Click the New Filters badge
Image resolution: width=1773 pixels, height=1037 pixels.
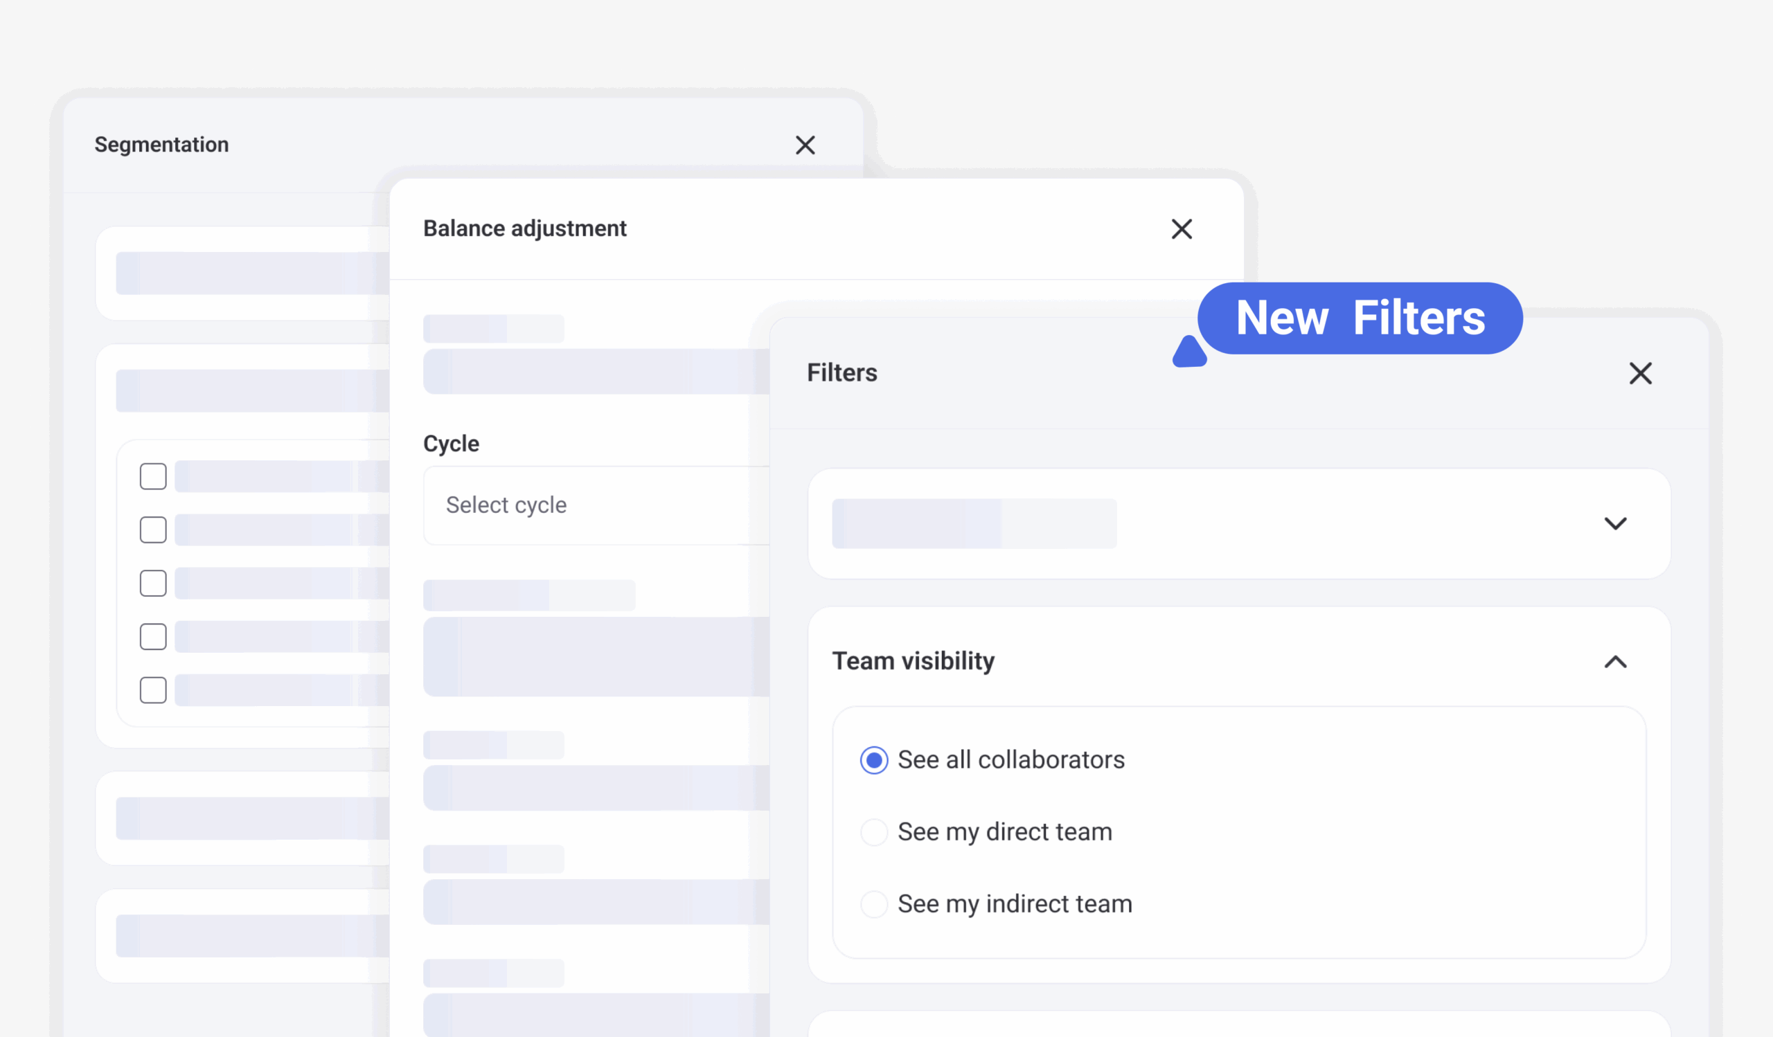pos(1360,318)
